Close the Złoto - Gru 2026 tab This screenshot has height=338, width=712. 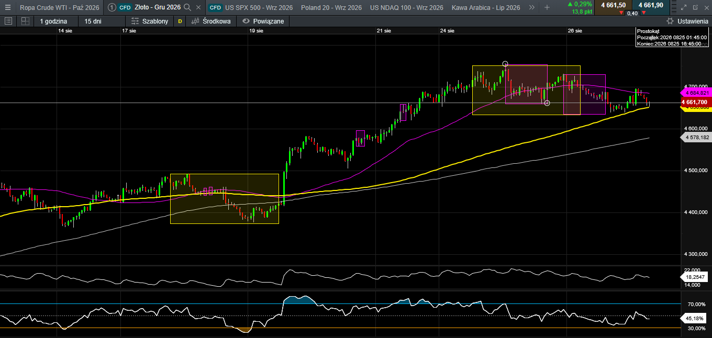pyautogui.click(x=198, y=7)
